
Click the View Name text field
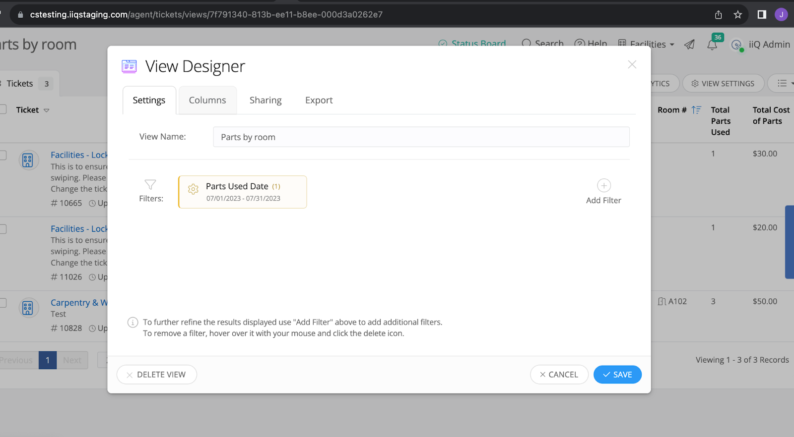421,137
